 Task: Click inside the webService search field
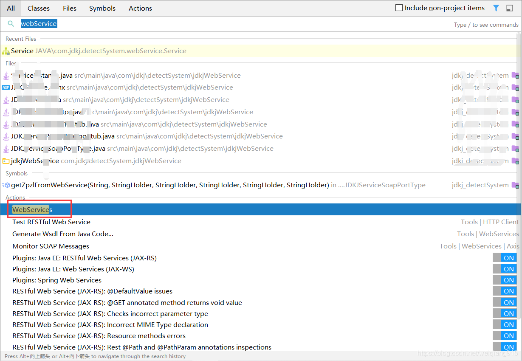point(39,23)
